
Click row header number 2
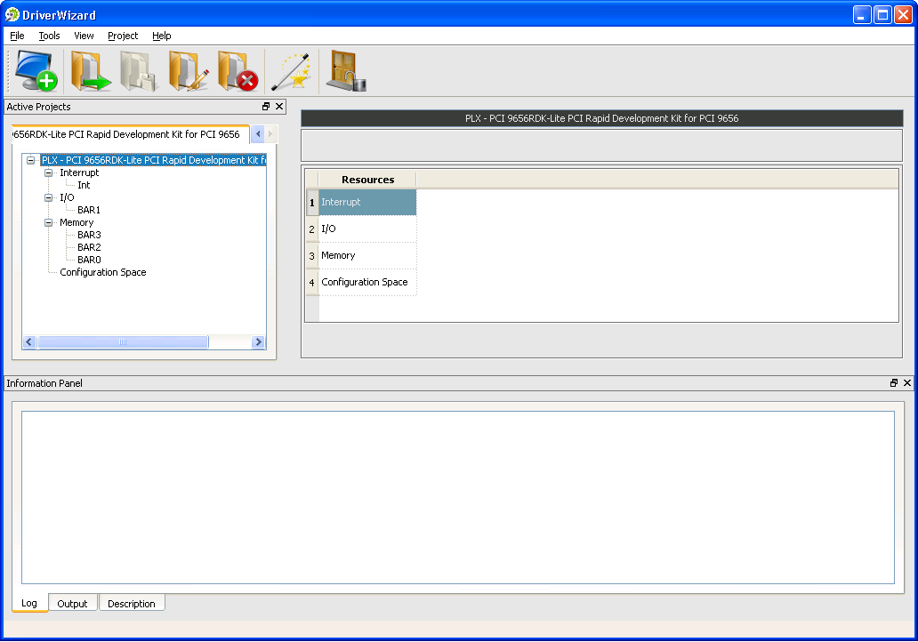(312, 229)
